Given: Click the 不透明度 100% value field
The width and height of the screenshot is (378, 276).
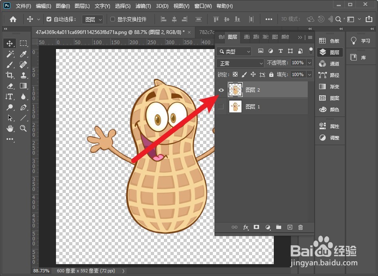Looking at the screenshot, I should coord(298,63).
